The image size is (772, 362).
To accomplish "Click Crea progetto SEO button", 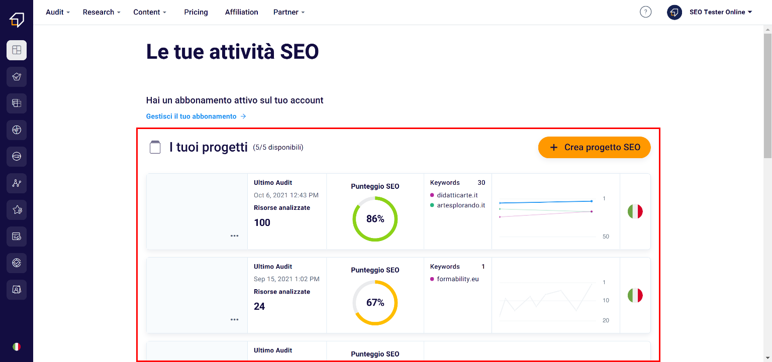I will tap(595, 148).
